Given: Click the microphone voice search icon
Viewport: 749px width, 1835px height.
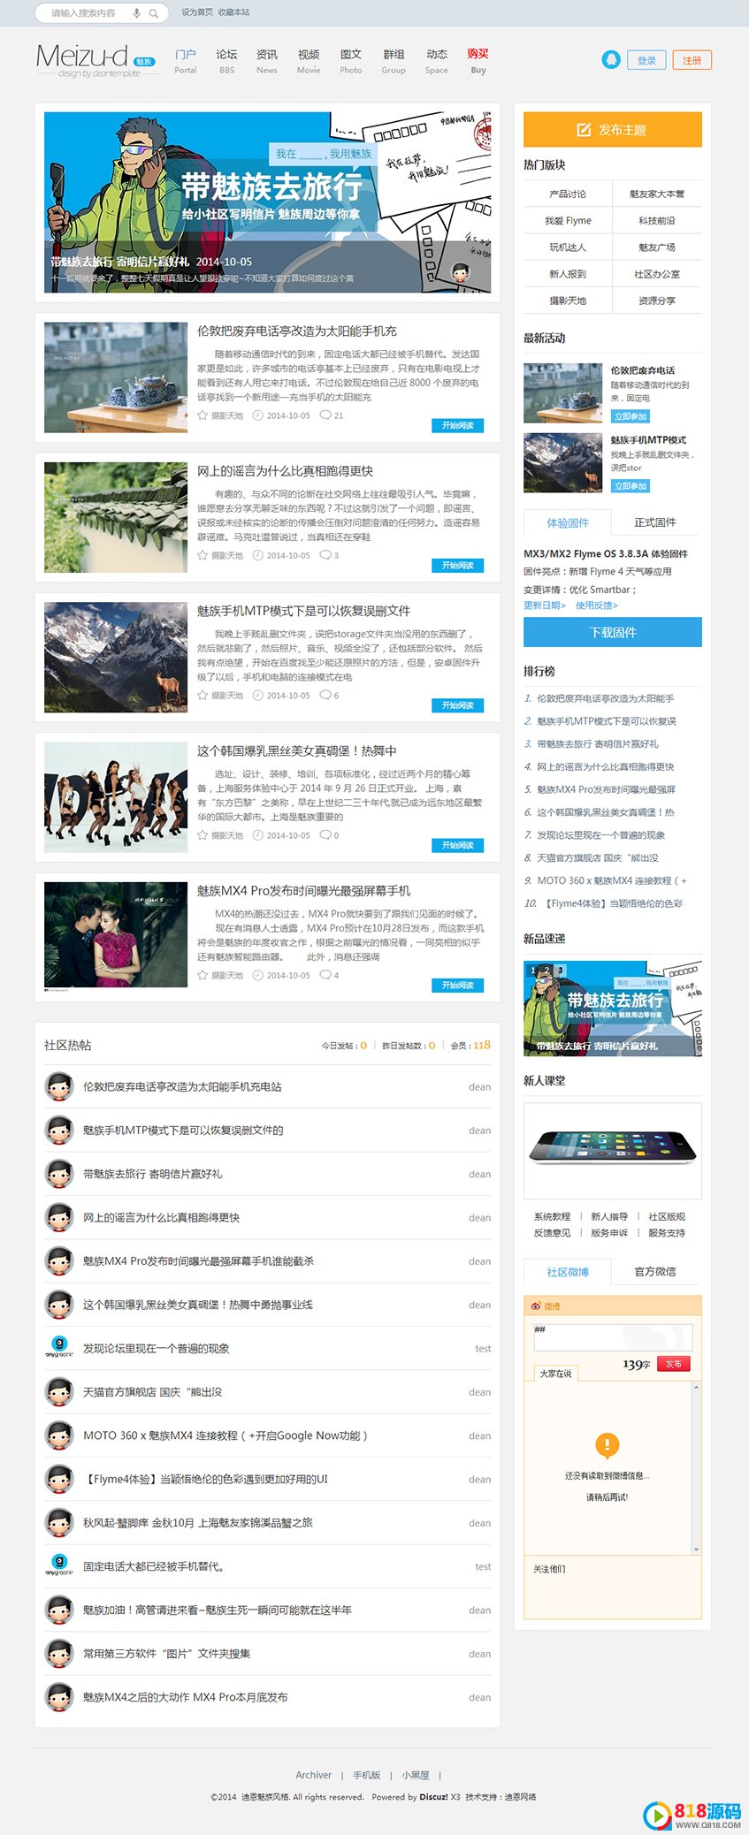Looking at the screenshot, I should tap(136, 13).
